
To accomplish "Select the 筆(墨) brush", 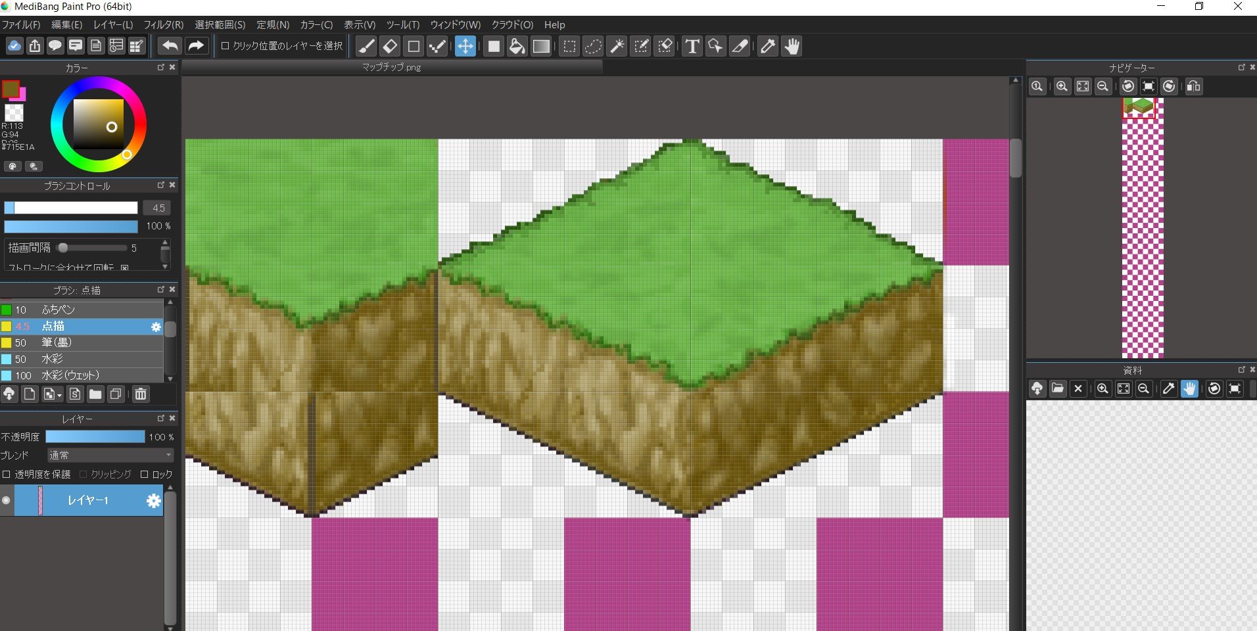I will tap(82, 342).
